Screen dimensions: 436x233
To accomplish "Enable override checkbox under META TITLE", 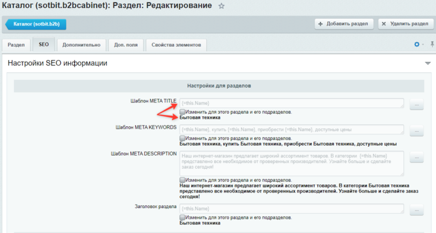I will click(182, 112).
